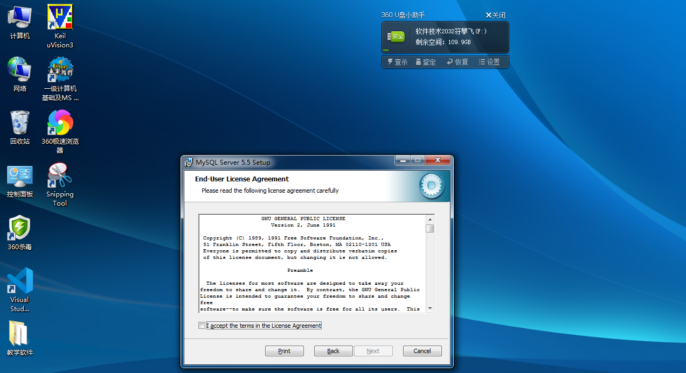Go Back in MySQL setup
The width and height of the screenshot is (686, 373).
(334, 351)
